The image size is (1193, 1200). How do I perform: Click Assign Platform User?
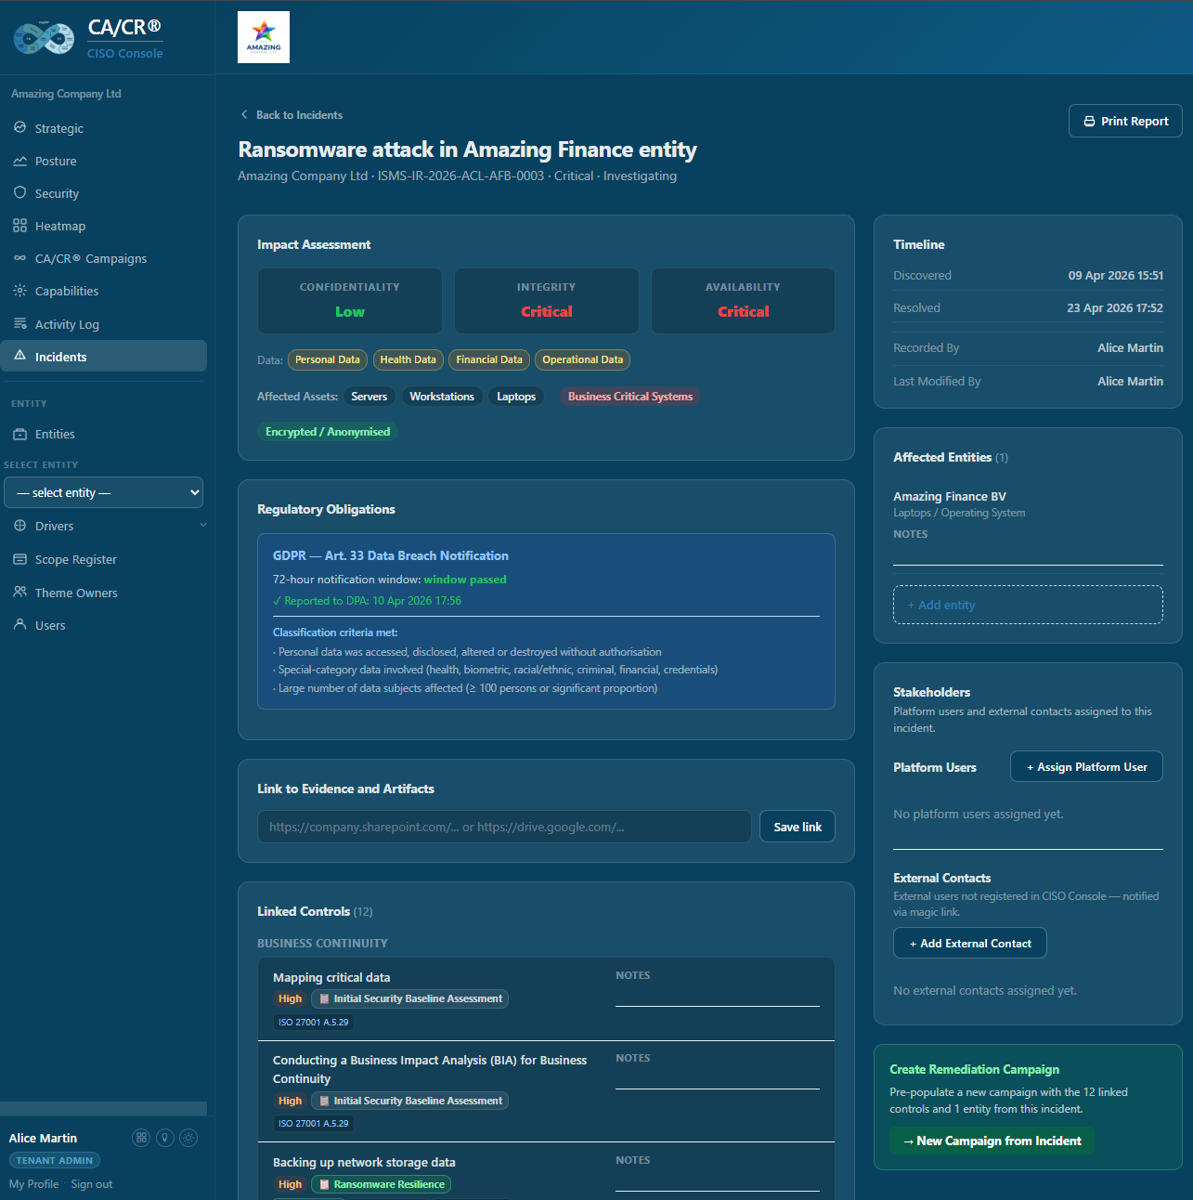pos(1086,766)
